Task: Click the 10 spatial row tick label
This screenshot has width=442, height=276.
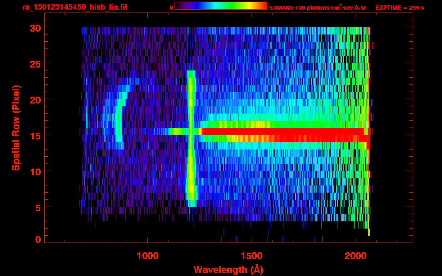Action: tap(35, 171)
